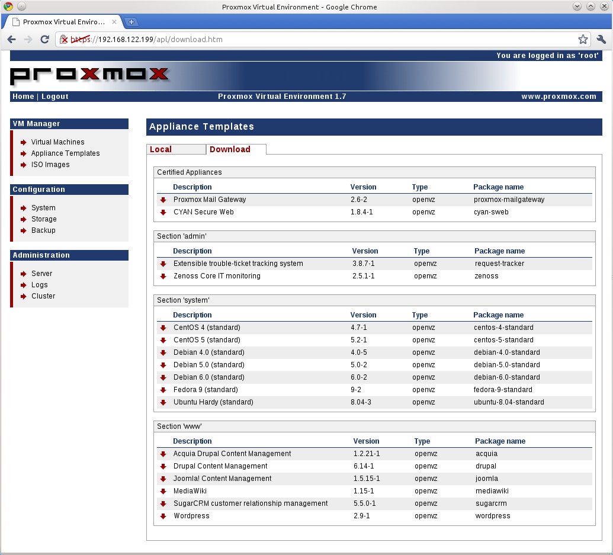Go to the ISO Images page
Screen dimensions: 613x555
[50, 165]
